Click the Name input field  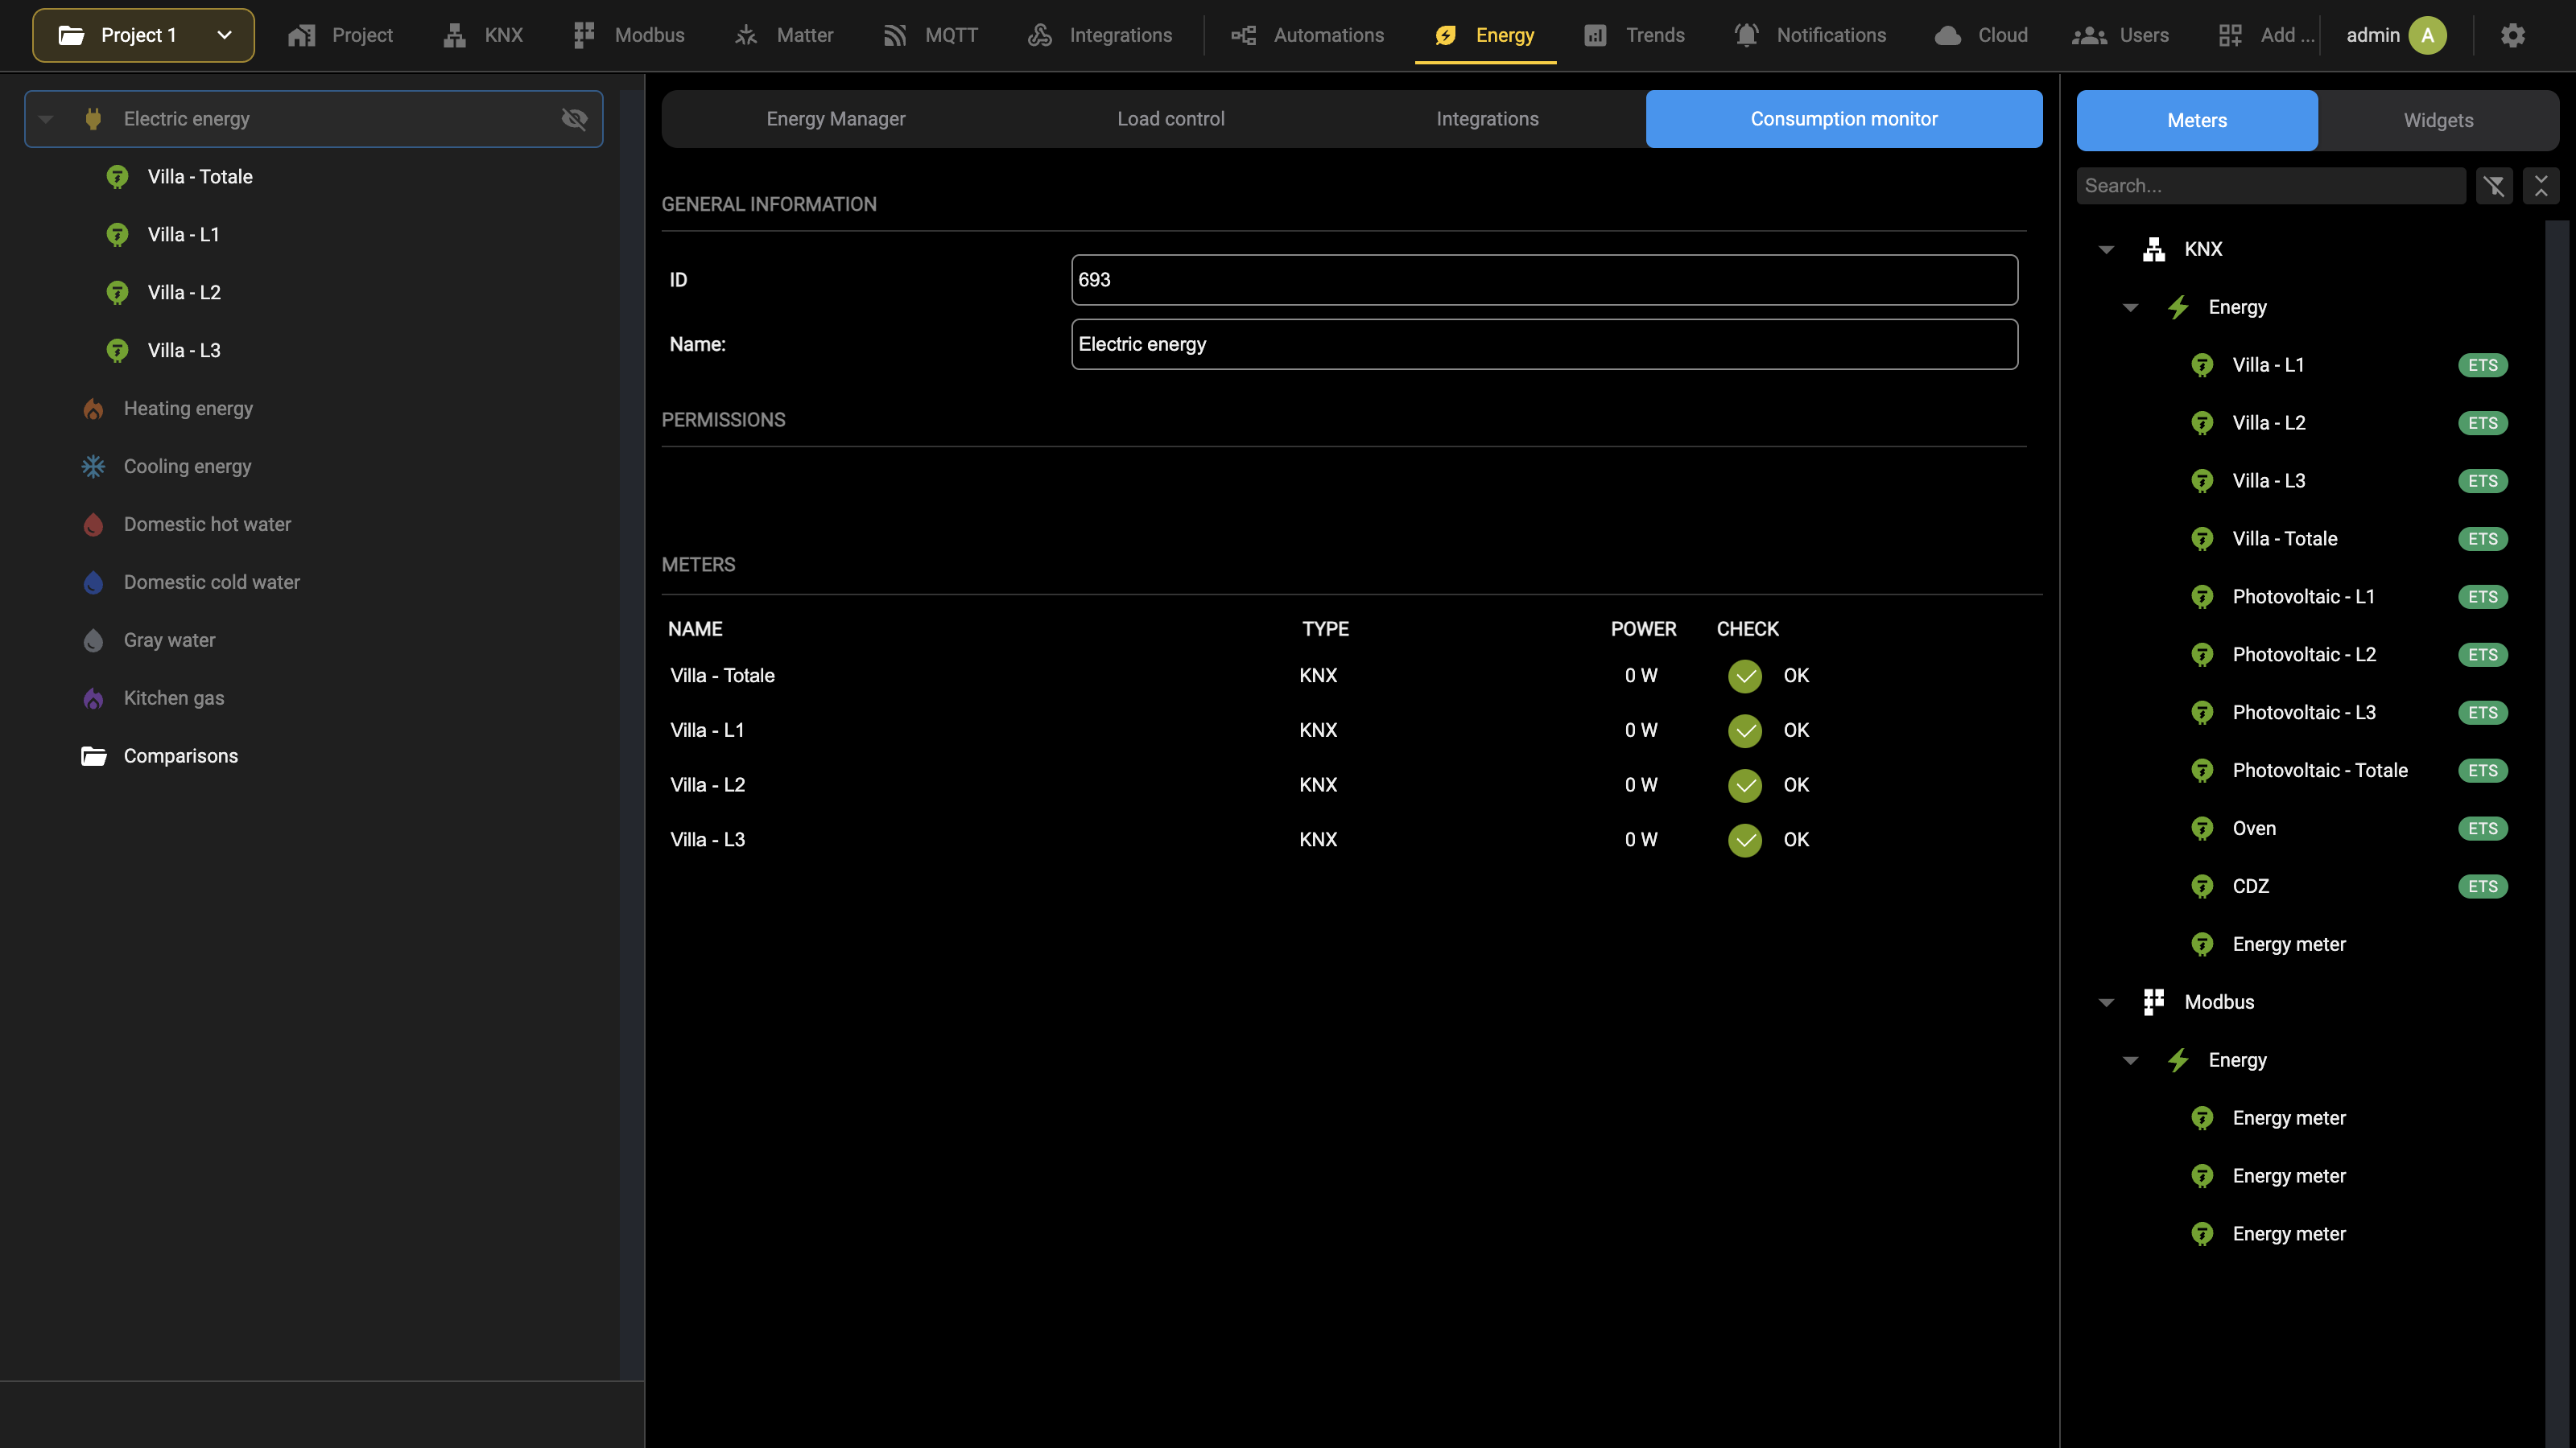pos(1544,343)
